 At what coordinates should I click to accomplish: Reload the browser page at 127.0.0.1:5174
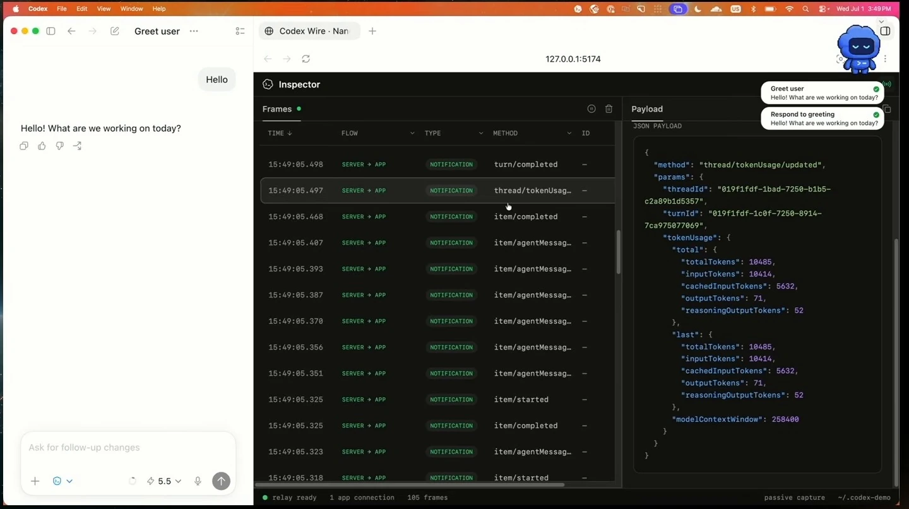[x=306, y=59]
